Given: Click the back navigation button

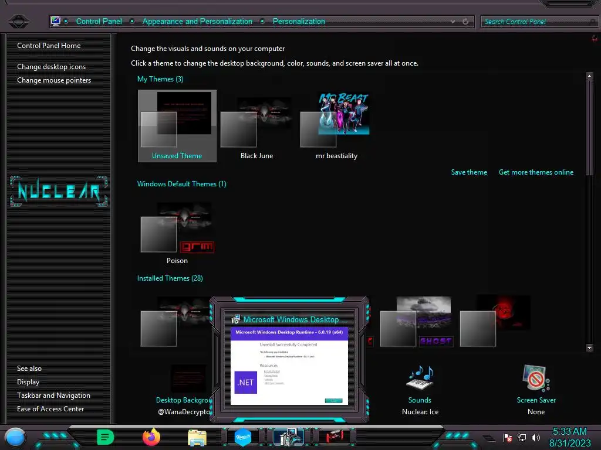Looking at the screenshot, I should (18, 21).
